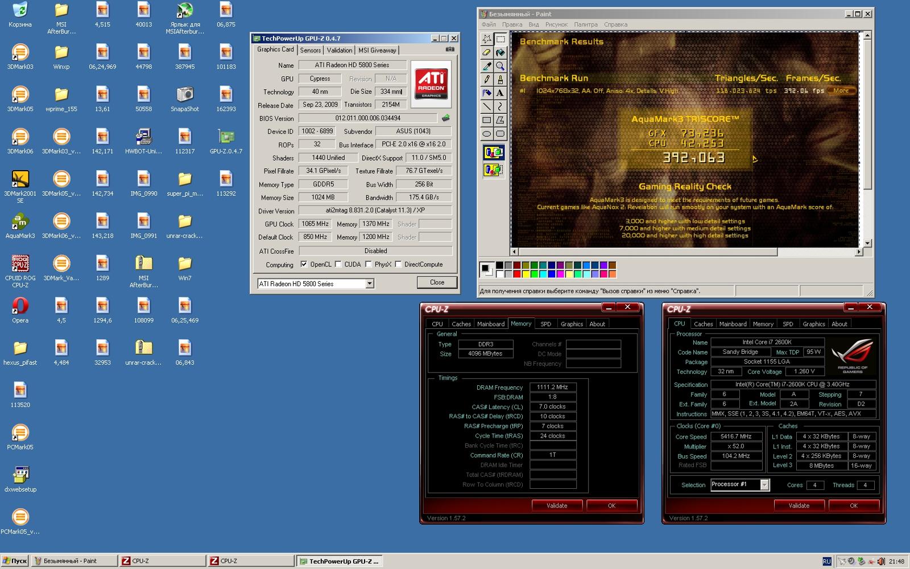Screen dimensions: 910x569
Task: Select the Text tool in Paint
Action: coord(500,93)
